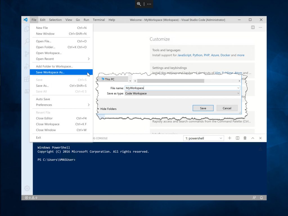Open the Manage gear menu

tap(27, 188)
